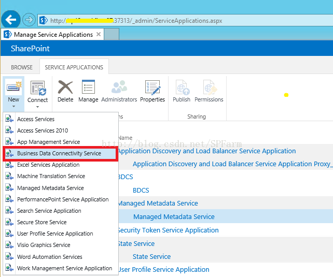
Task: Click icon next to Machine Translation Service
Action: (x=9, y=176)
